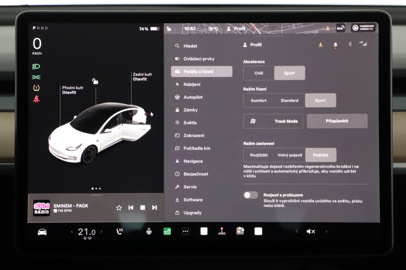
Task: Toggle the driver seat heater icon
Action: coord(120,231)
